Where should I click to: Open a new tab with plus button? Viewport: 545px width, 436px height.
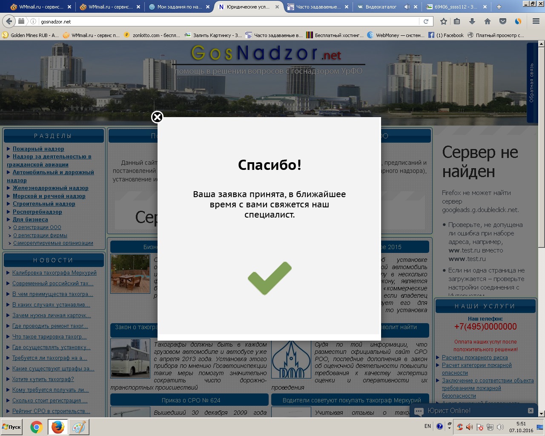499,7
